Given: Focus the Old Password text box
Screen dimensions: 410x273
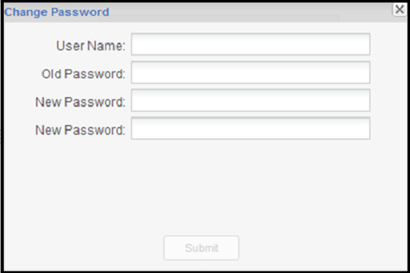Looking at the screenshot, I should pyautogui.click(x=250, y=73).
